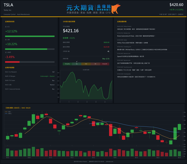Click the last green candlestick on the right

(x=180, y=127)
